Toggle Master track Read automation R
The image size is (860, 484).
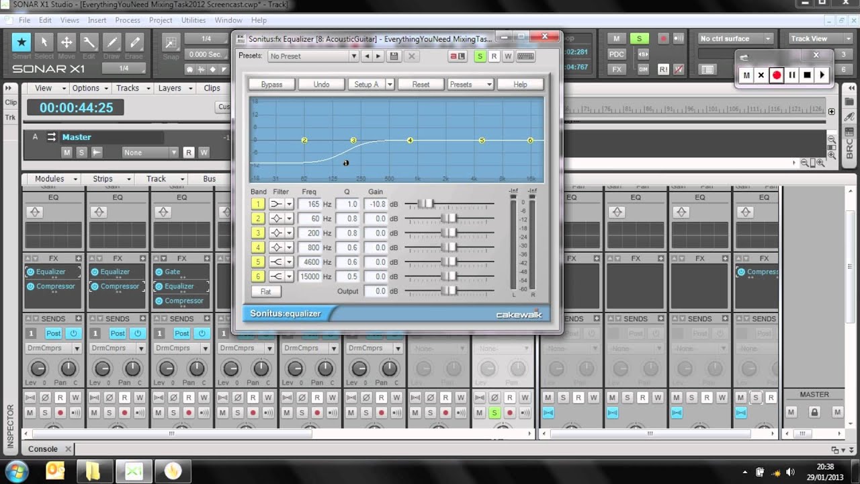tap(189, 153)
